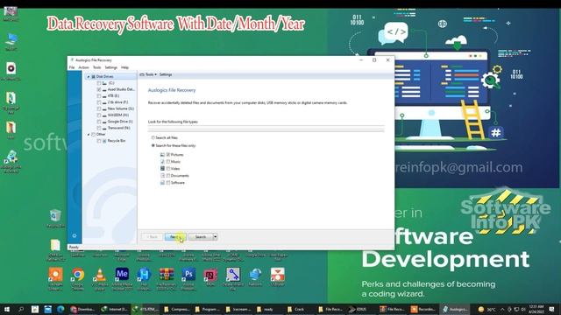The height and width of the screenshot is (315, 561).
Task: Open the Tools dropdown in the toolbar
Action: click(x=148, y=74)
